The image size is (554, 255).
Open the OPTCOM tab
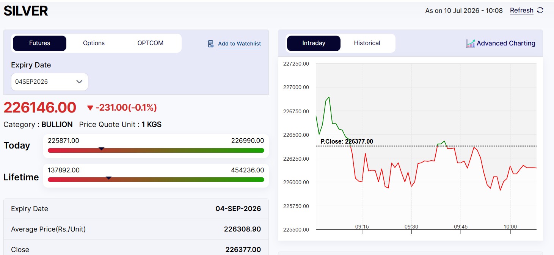[151, 43]
